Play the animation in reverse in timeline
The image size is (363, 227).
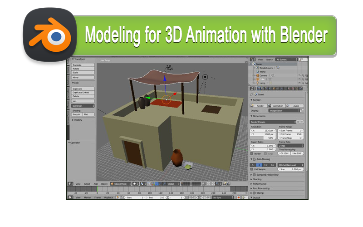click(x=197, y=197)
